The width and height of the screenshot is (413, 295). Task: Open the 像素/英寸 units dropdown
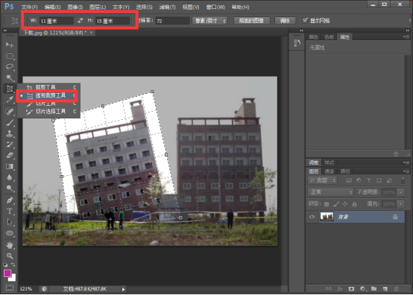pos(209,21)
